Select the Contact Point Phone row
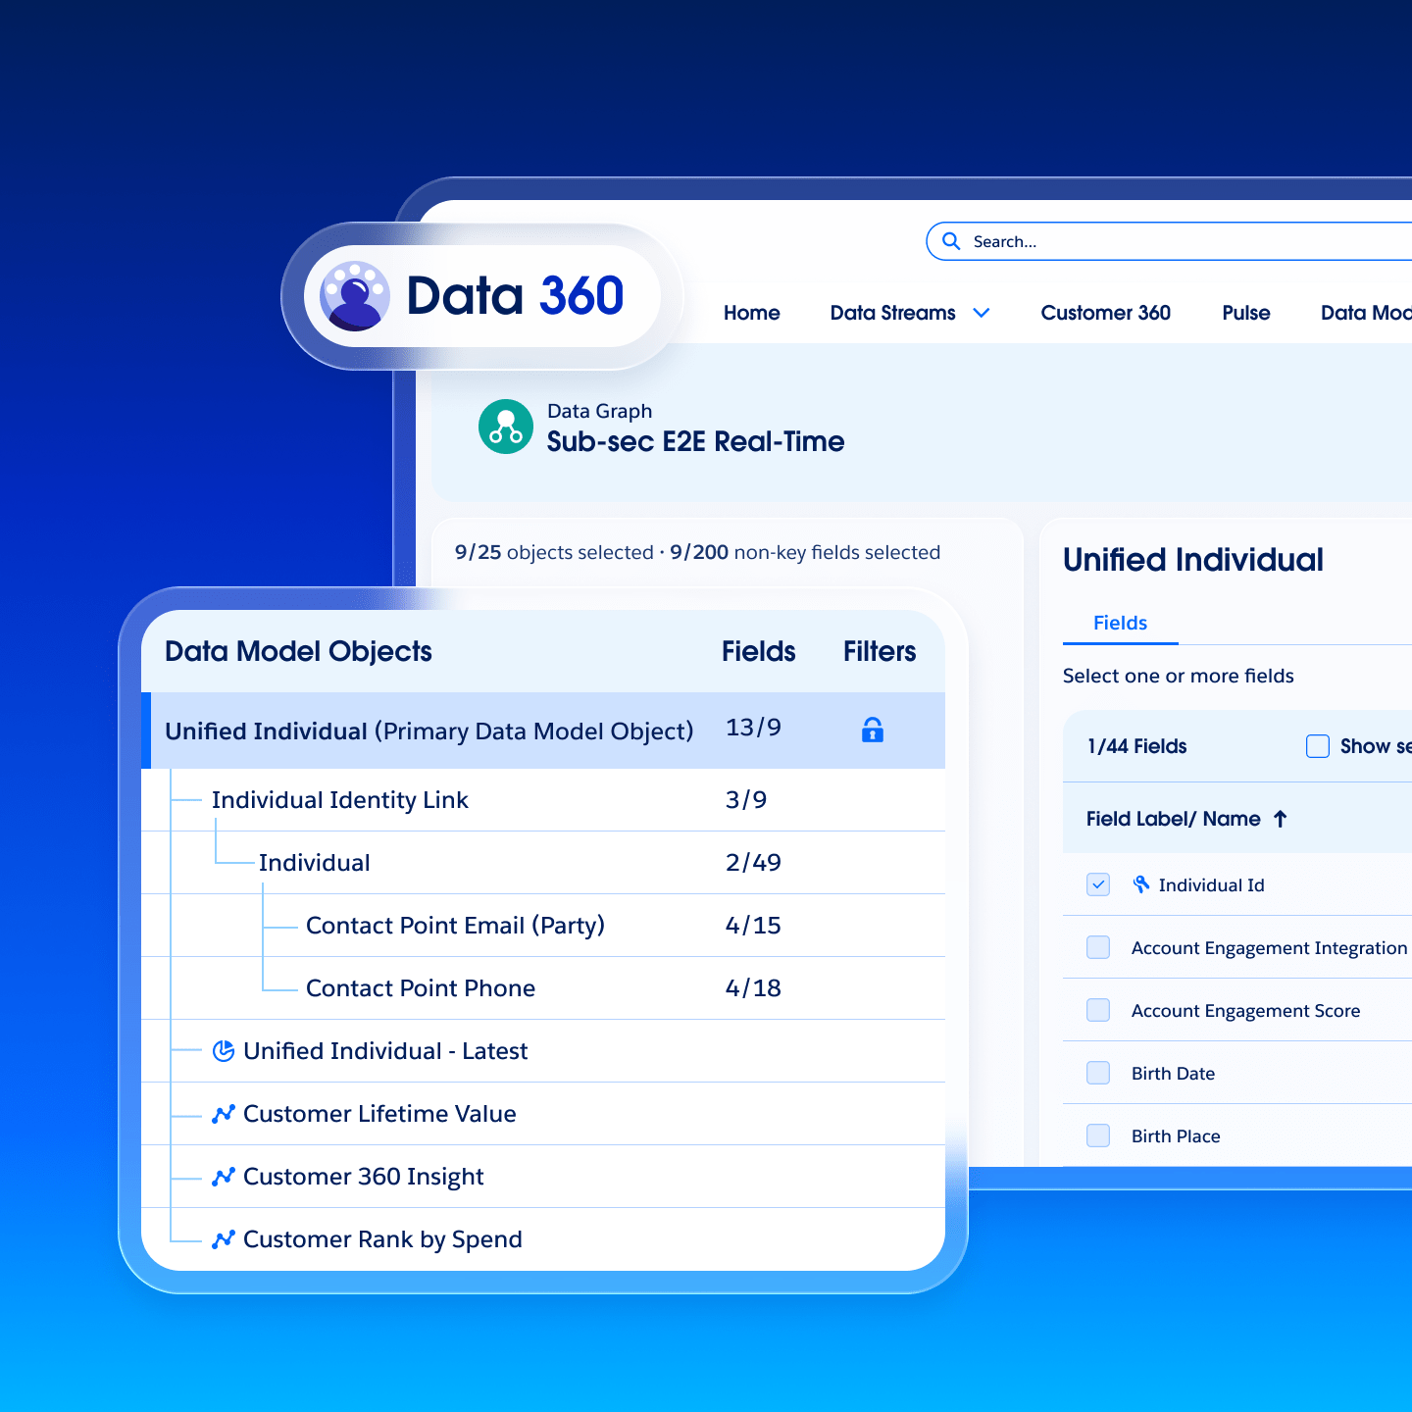Viewport: 1412px width, 1412px height. pyautogui.click(x=543, y=988)
